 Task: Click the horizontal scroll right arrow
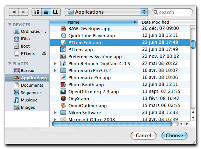tap(187, 124)
